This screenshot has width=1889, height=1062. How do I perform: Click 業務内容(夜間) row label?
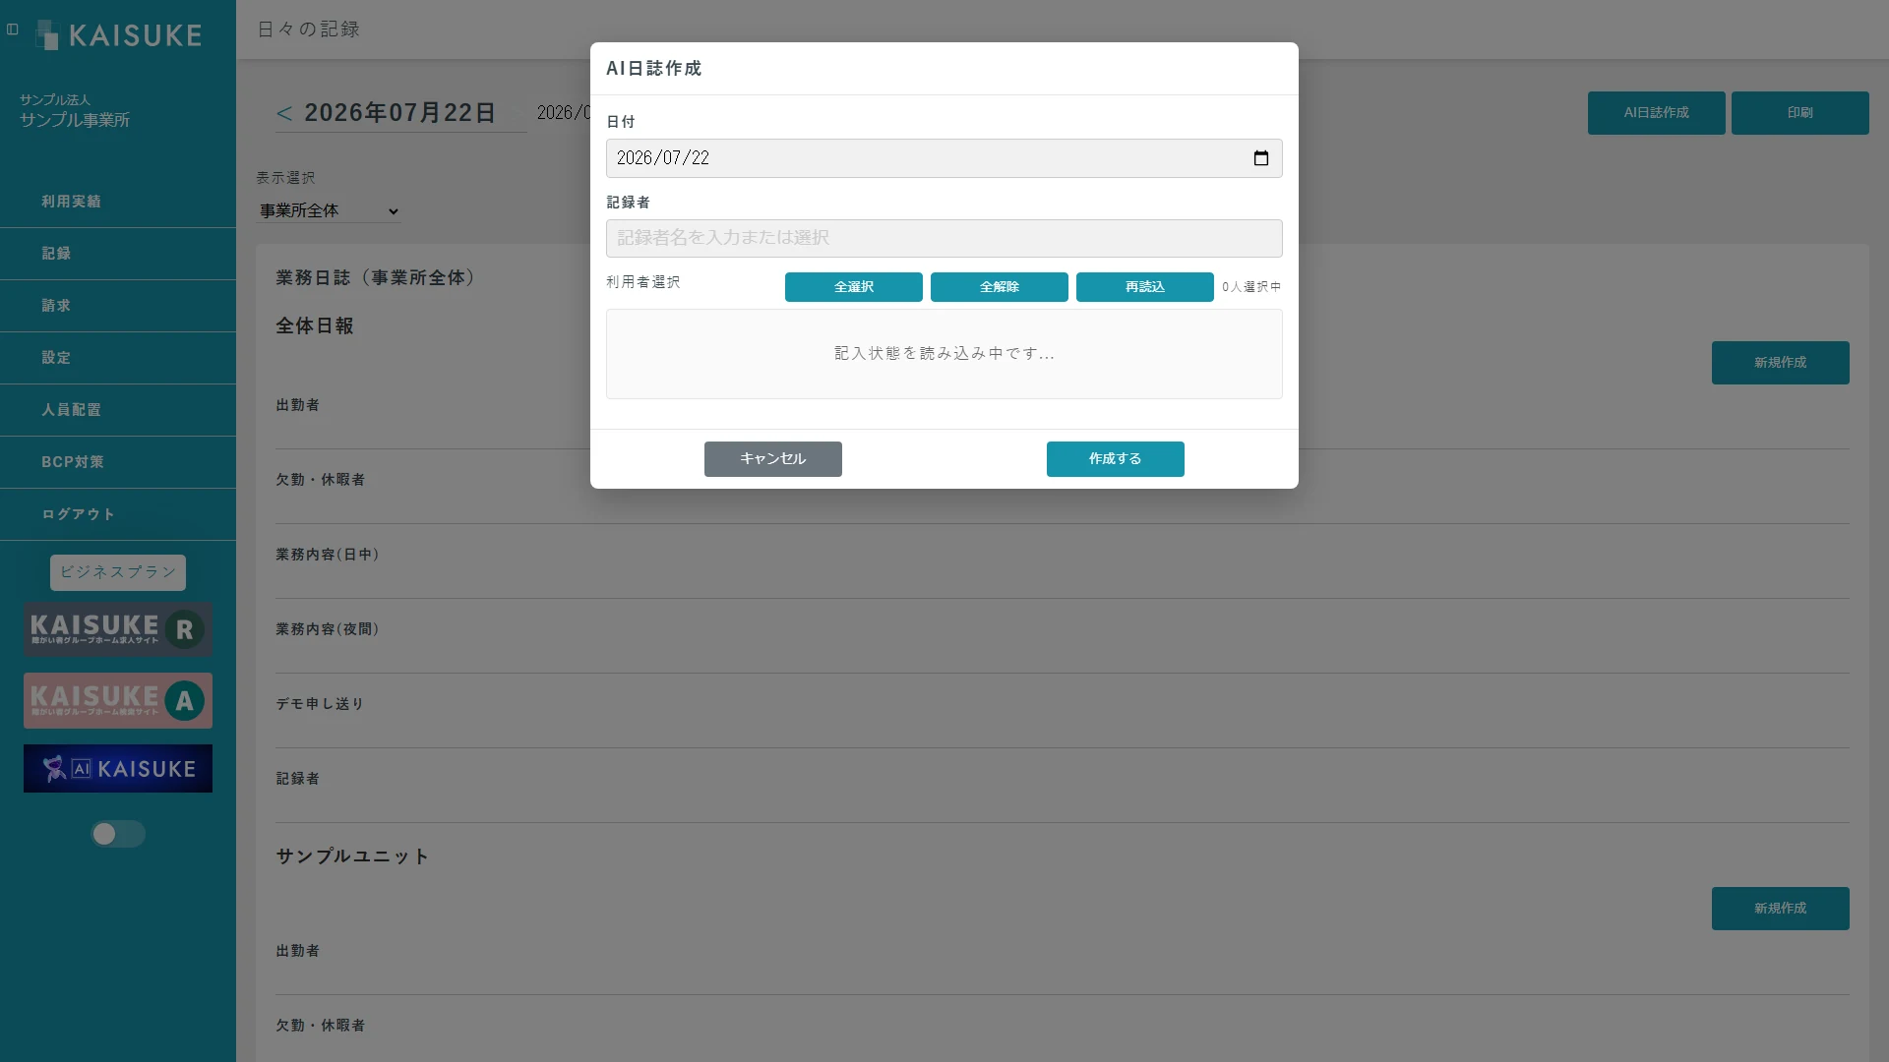tap(328, 629)
